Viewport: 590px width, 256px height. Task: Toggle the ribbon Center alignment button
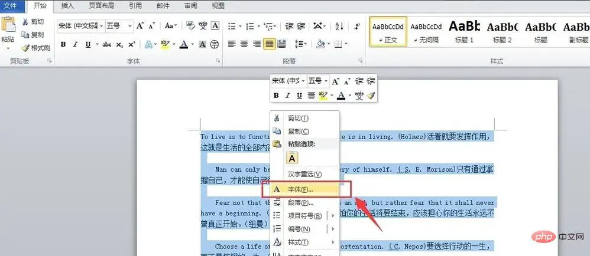(244, 44)
